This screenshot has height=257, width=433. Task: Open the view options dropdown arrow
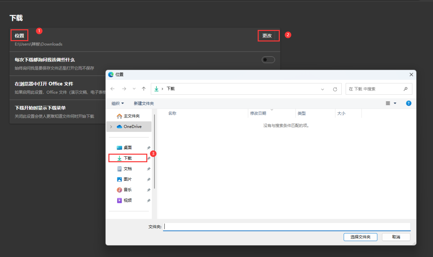(395, 103)
